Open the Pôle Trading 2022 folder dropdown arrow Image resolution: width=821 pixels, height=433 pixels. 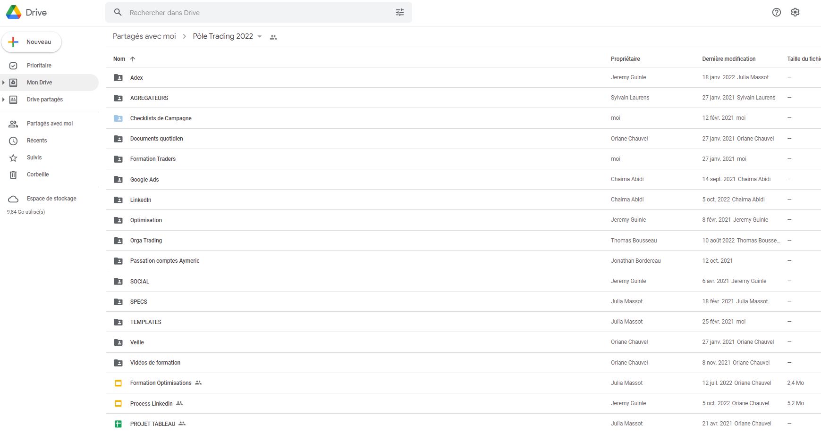click(260, 36)
